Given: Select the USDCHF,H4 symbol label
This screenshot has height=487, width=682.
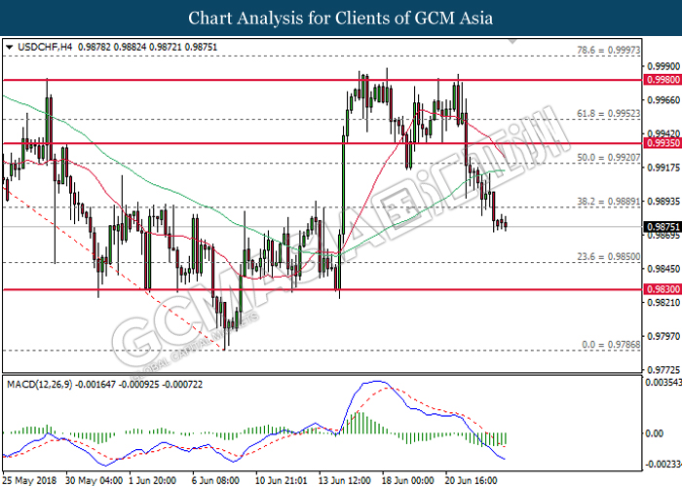Looking at the screenshot, I should [x=45, y=47].
